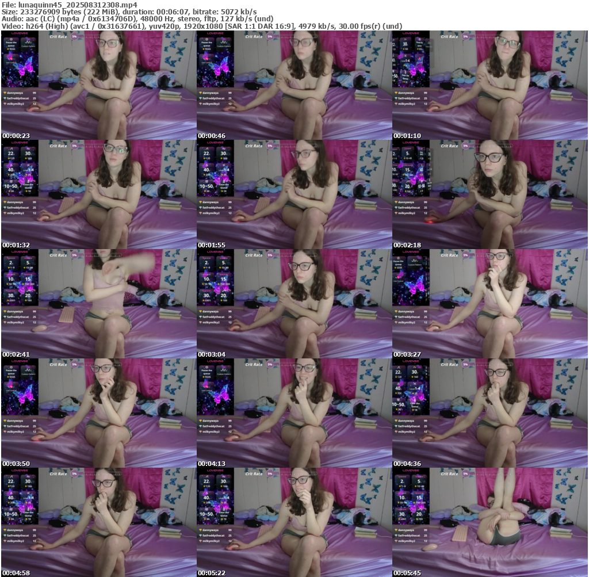Select the frame marked 00:05:22
This screenshot has height=577, width=589.
pyautogui.click(x=294, y=522)
